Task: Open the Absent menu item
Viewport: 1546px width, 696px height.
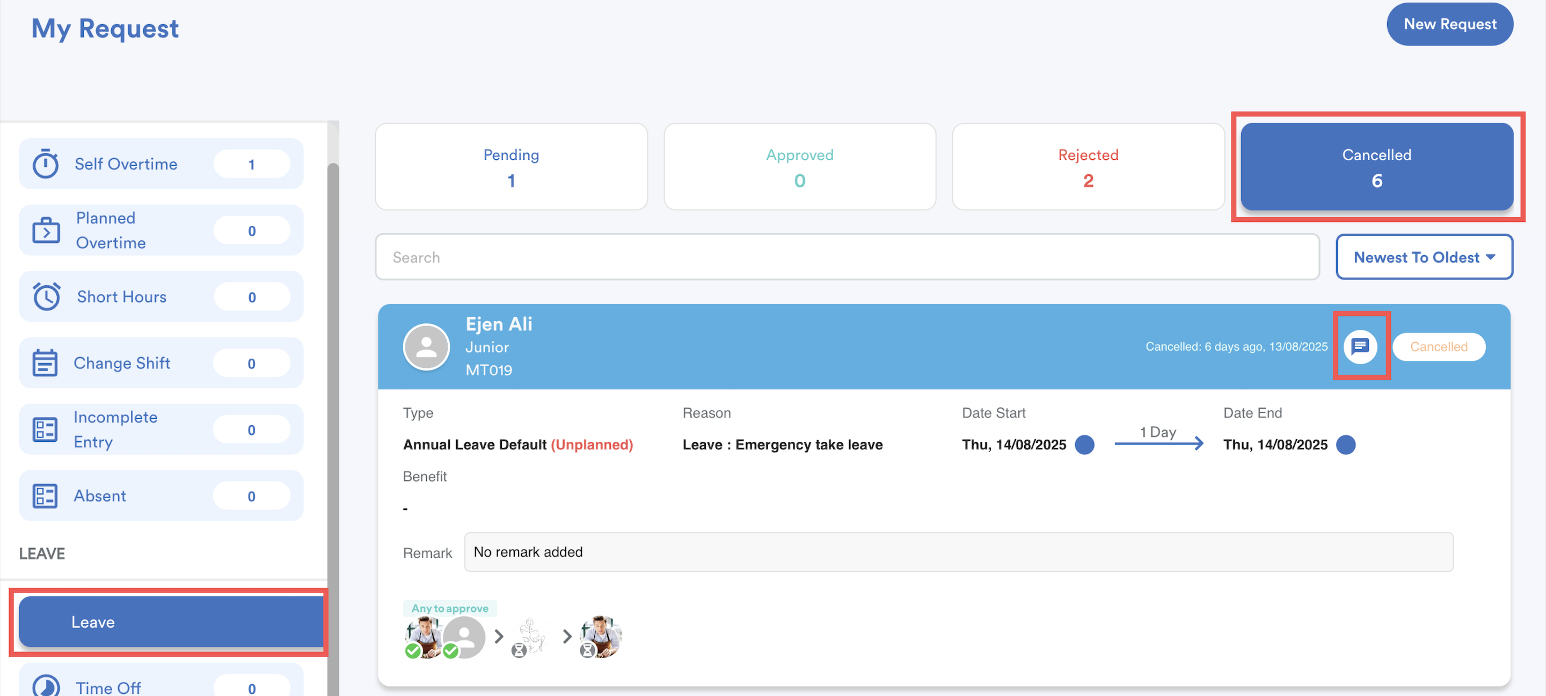Action: (161, 496)
